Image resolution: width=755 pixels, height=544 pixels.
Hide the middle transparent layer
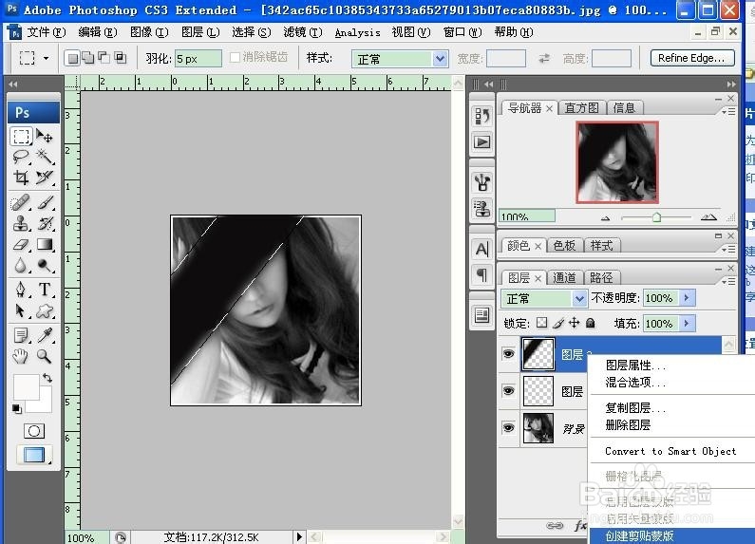coord(508,390)
